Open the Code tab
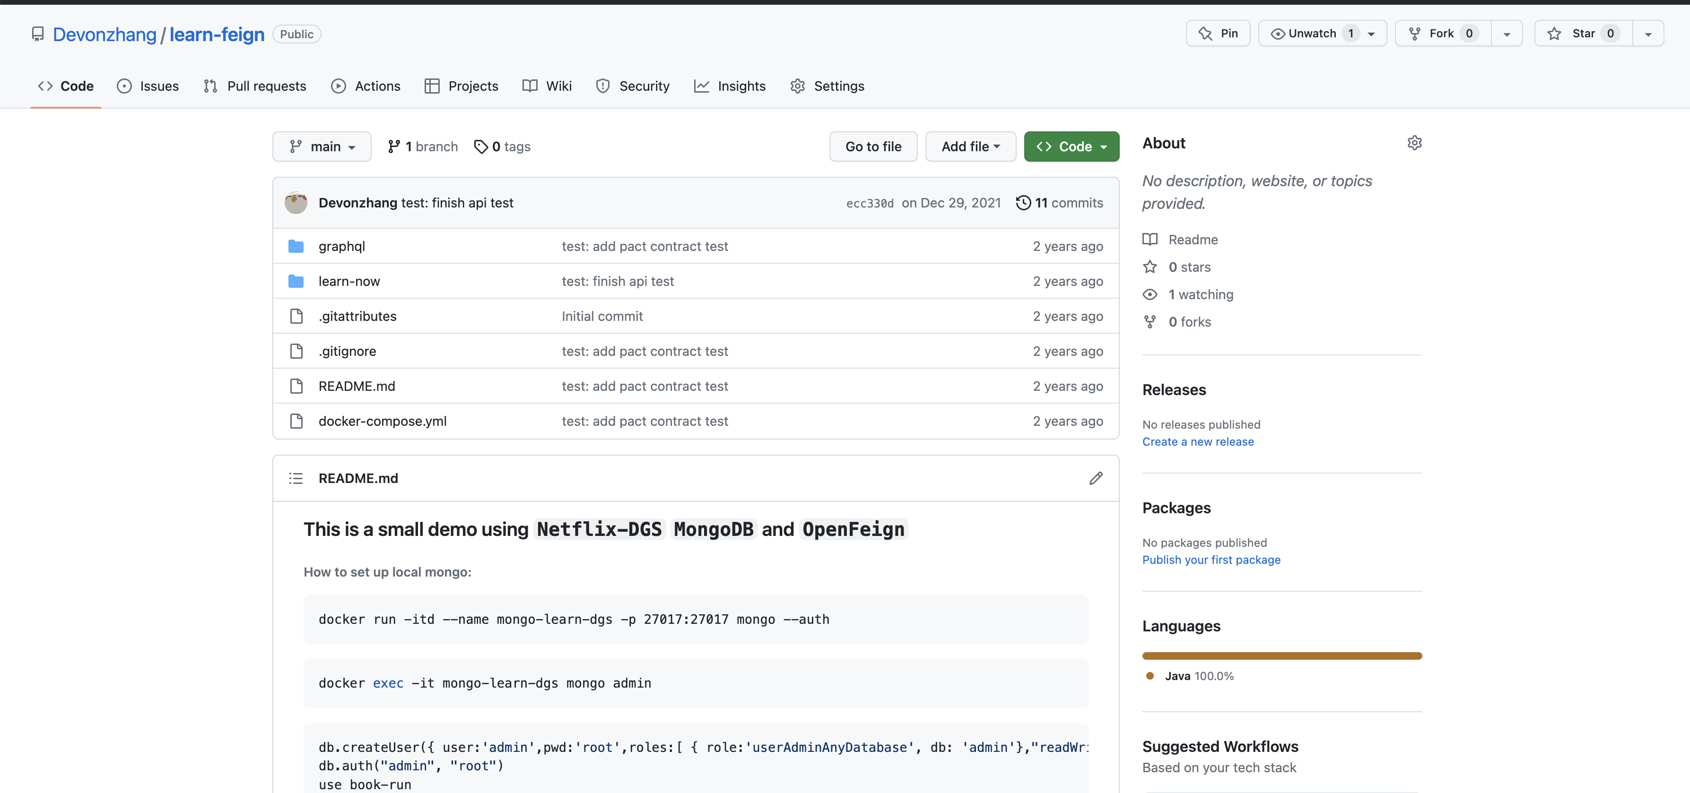1690x793 pixels. coord(66,86)
